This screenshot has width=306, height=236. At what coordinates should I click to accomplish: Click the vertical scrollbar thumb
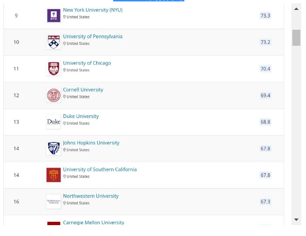296,38
